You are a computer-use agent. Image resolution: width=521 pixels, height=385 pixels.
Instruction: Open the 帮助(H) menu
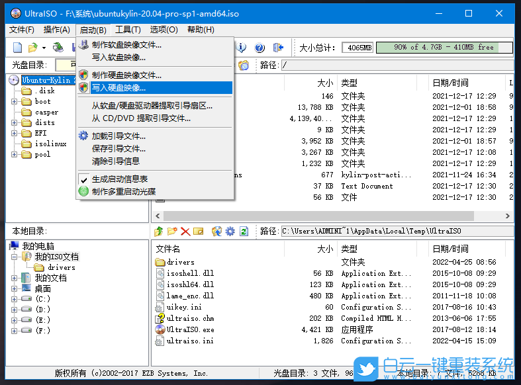[x=201, y=30]
